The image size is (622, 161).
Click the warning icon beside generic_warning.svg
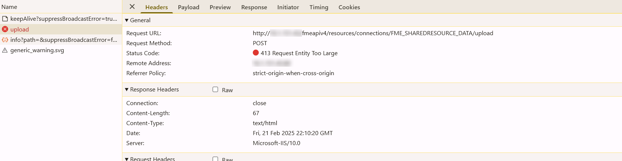[5, 50]
